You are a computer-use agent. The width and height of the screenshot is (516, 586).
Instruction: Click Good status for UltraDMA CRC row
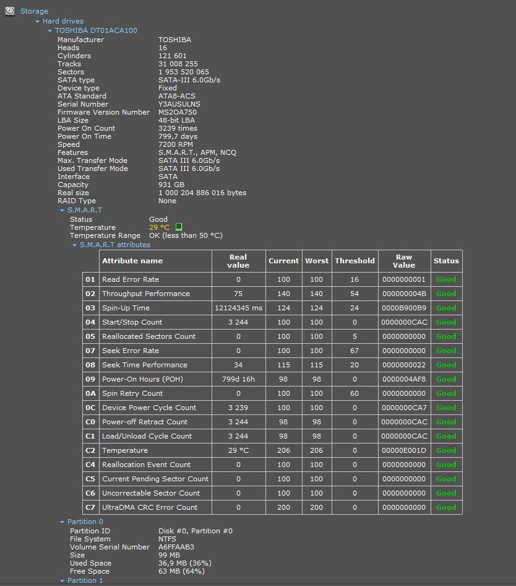point(447,507)
